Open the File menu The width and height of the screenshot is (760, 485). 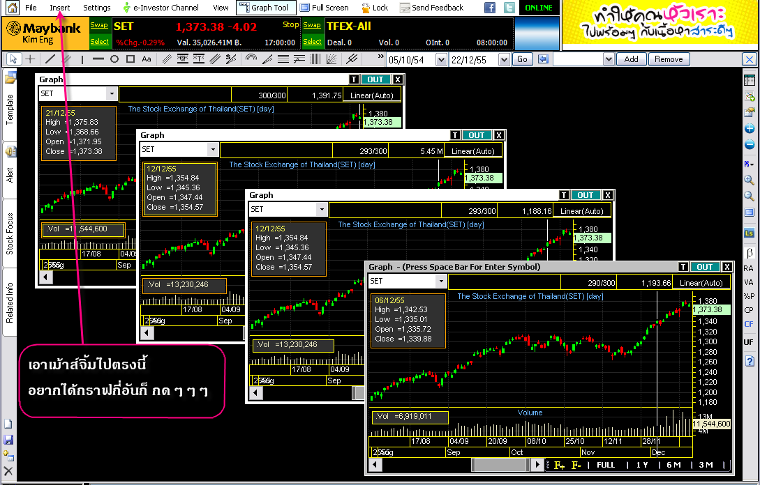[31, 8]
